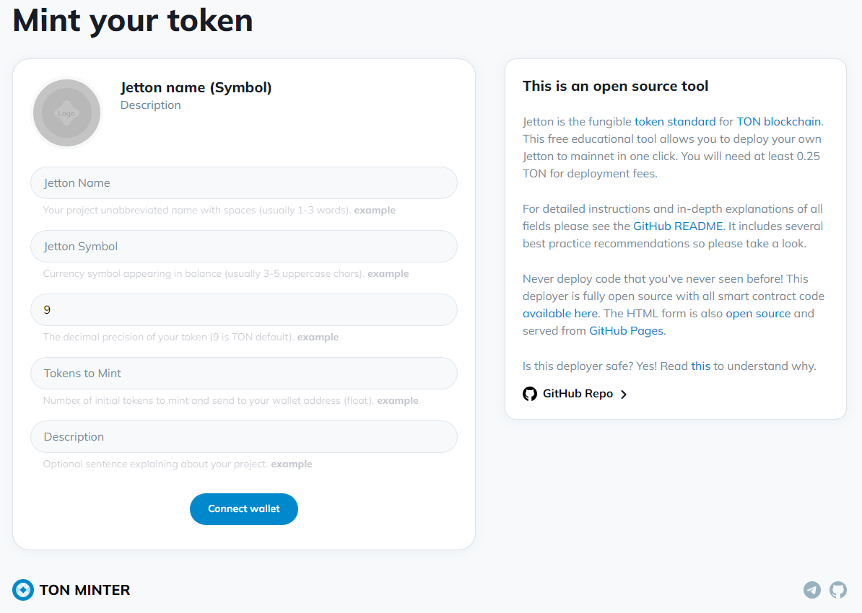Select the decimals field showing 9

click(x=243, y=310)
